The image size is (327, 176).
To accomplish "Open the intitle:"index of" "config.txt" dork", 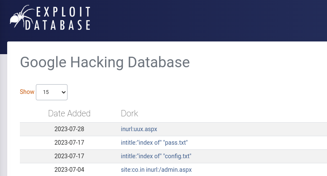I will click(x=156, y=156).
